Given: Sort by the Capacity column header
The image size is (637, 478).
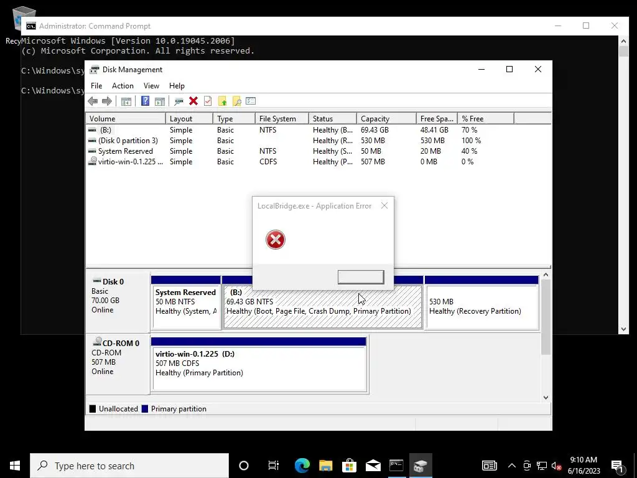Looking at the screenshot, I should pos(386,119).
